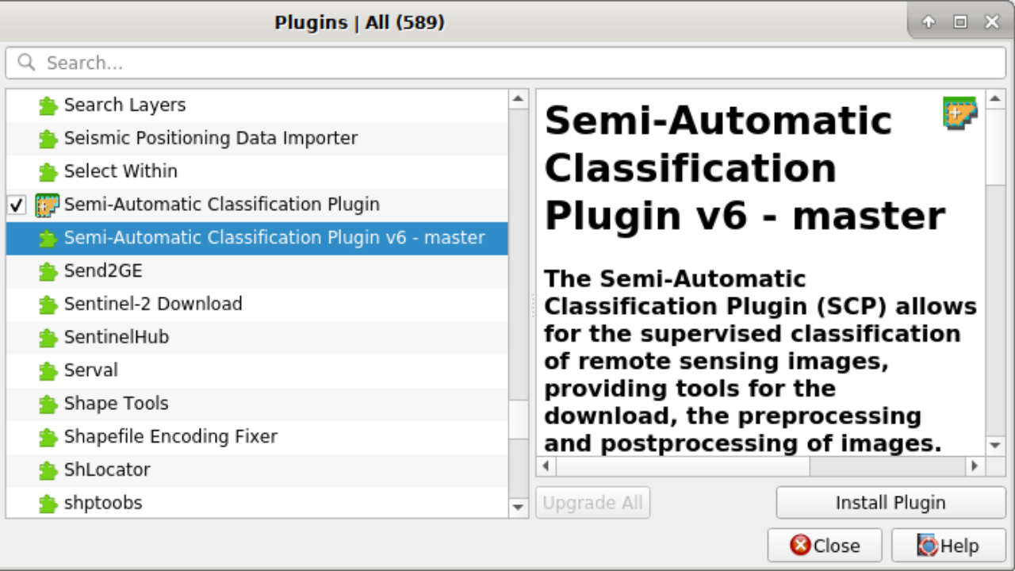Screen dimensions: 1015x571
Task: Select Shapefile Encoding Fixer in list
Action: (170, 437)
